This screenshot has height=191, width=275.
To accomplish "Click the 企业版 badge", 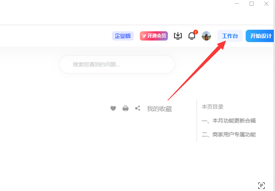I will [x=123, y=36].
